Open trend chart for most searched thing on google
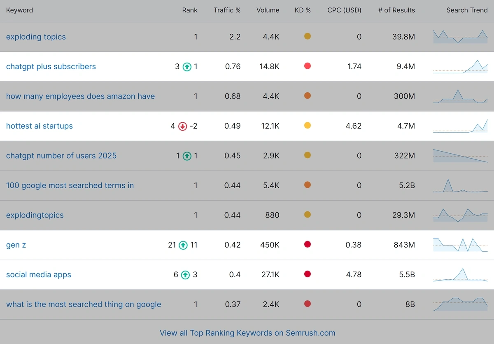This screenshot has height=344, width=494. click(x=460, y=304)
